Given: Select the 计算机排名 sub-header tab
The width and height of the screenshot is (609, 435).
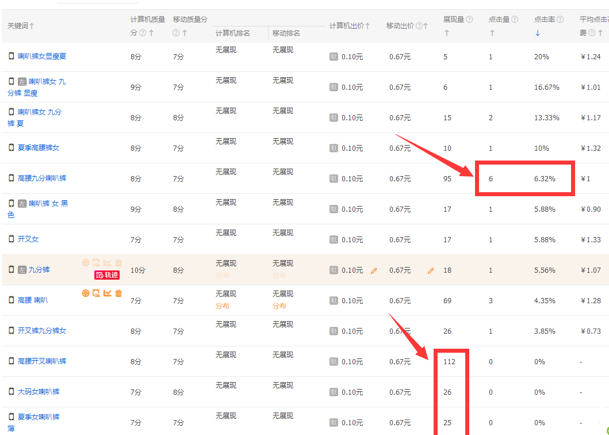Looking at the screenshot, I should [x=233, y=33].
